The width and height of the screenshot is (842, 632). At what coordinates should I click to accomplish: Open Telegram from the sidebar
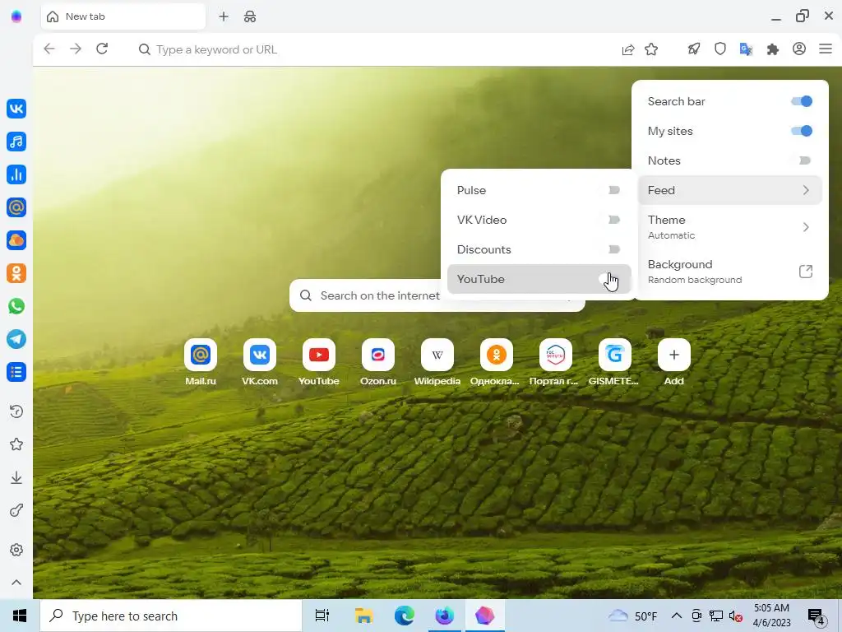(x=16, y=339)
